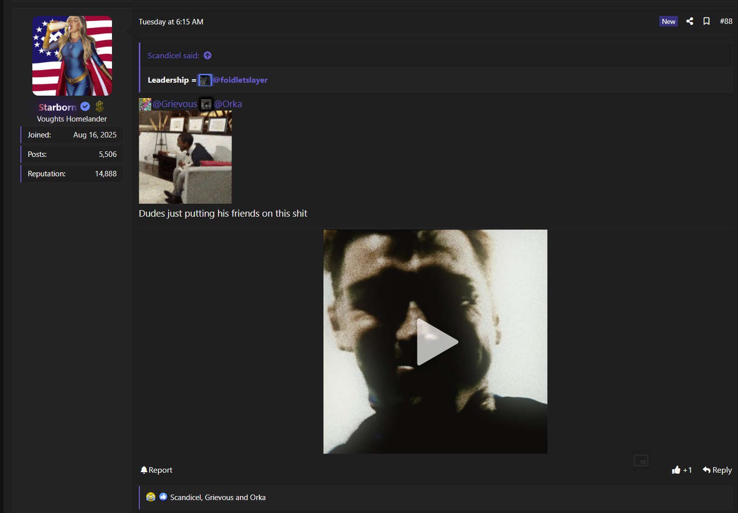This screenshot has height=513, width=738.
Task: Reply to Starborn's post
Action: 717,470
